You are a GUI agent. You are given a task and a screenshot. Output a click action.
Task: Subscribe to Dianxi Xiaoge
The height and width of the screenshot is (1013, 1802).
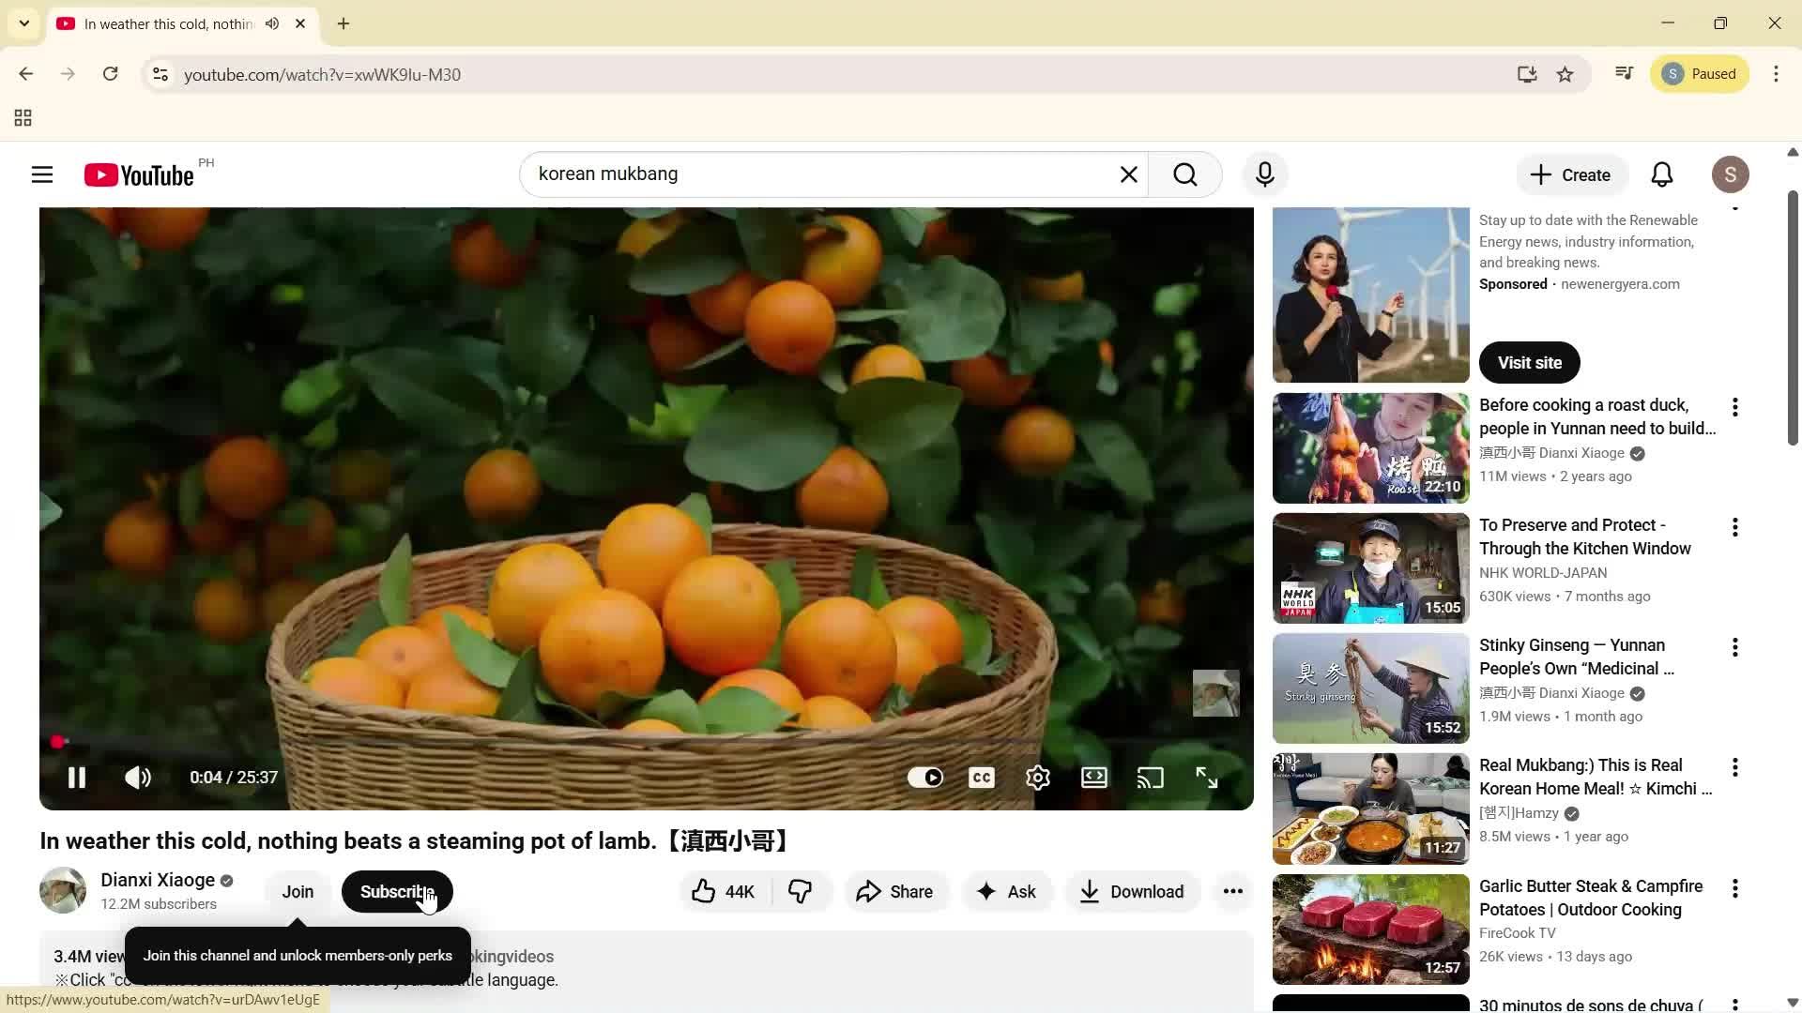(x=396, y=891)
